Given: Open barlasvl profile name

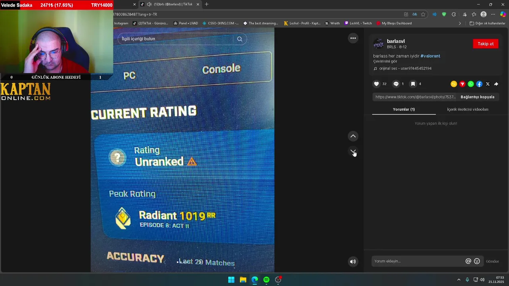Looking at the screenshot, I should [x=396, y=41].
